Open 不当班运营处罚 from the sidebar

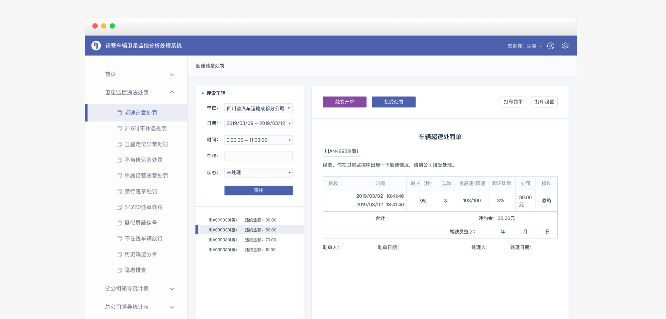coord(143,160)
